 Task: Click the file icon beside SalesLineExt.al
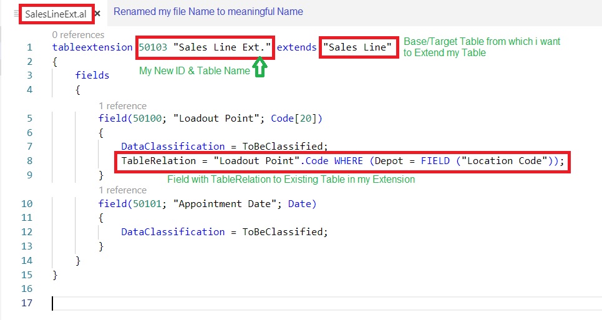(x=16, y=14)
